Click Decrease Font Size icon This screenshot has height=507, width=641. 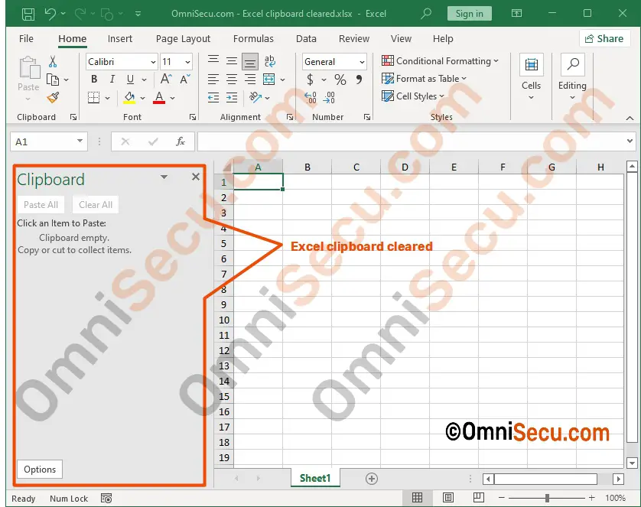[185, 79]
